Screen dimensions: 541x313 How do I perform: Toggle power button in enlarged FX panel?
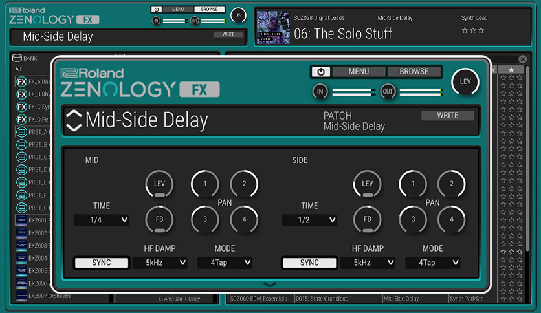coord(321,72)
